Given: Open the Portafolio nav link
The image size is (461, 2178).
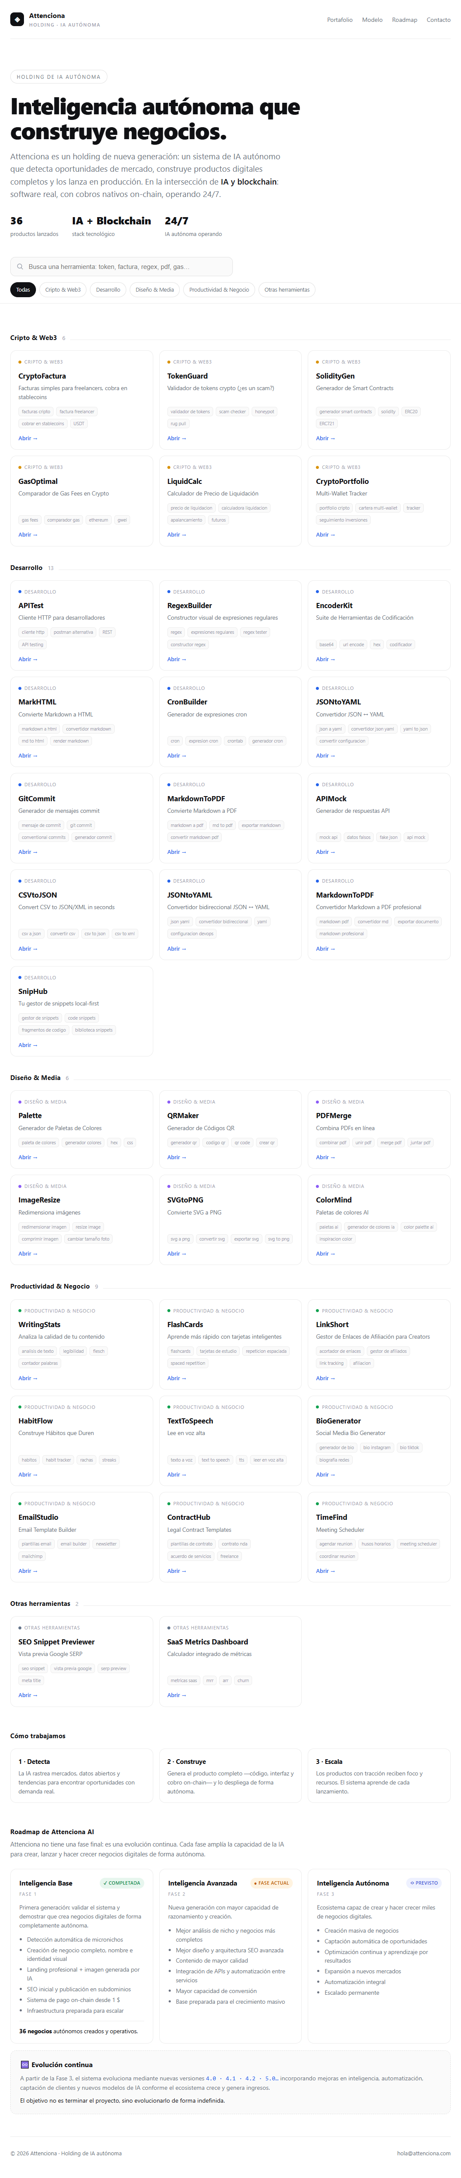Looking at the screenshot, I should click(340, 19).
